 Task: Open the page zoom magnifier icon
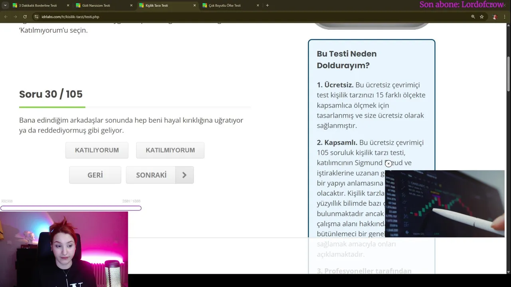click(x=473, y=17)
